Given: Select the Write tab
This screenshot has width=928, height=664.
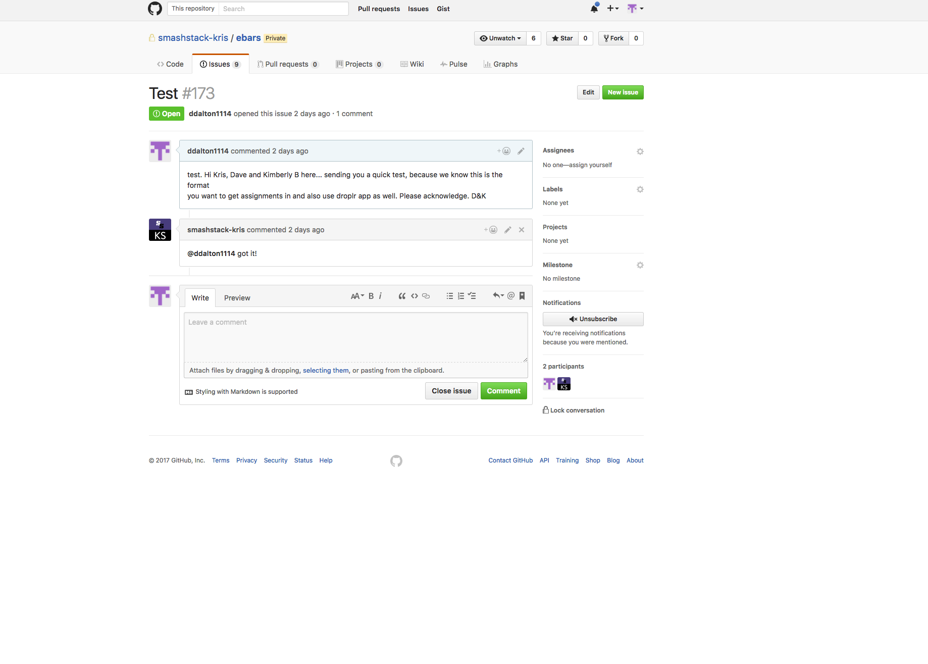Looking at the screenshot, I should [200, 298].
